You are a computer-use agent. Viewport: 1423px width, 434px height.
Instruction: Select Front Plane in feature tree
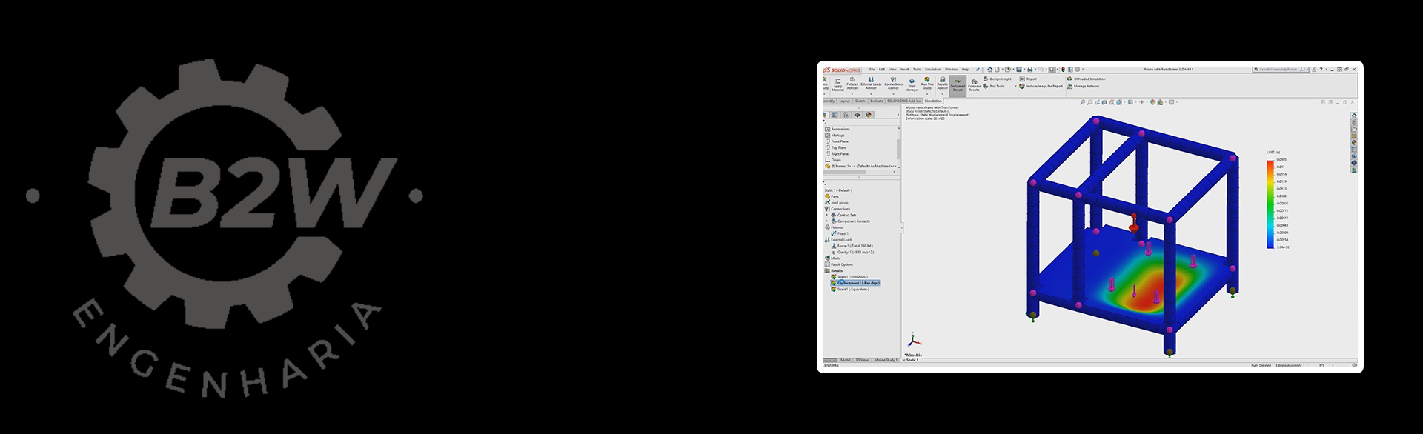coord(837,141)
